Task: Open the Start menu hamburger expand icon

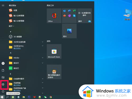Action: [x=3, y=6]
